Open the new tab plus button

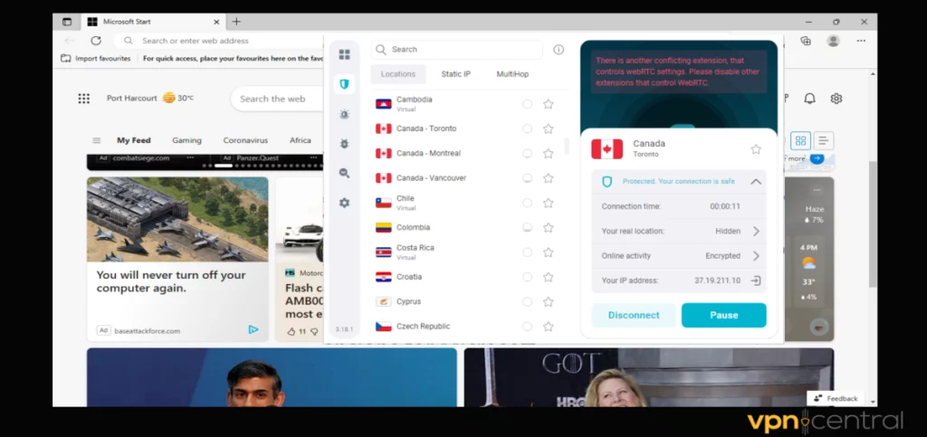click(236, 22)
